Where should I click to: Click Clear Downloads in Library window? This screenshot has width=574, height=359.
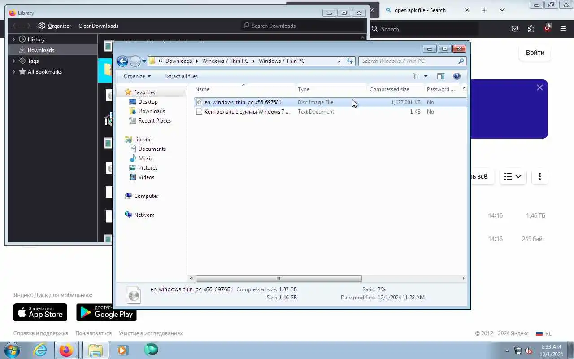click(x=98, y=26)
